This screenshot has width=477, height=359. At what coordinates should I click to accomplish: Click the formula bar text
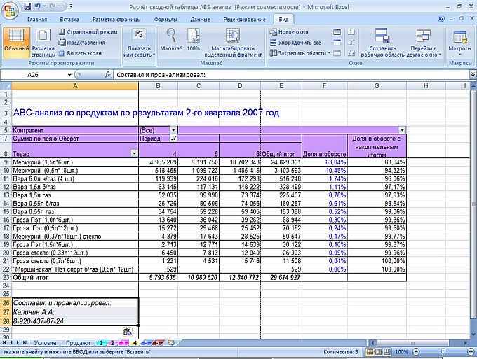pos(161,75)
